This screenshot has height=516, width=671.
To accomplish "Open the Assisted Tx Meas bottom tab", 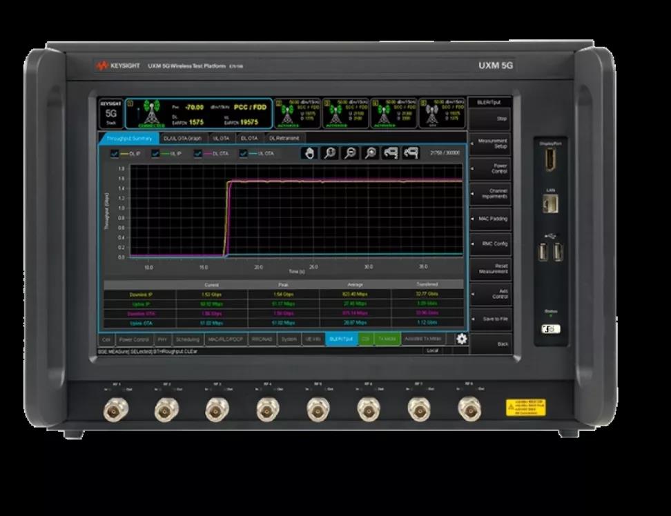I will 422,339.
